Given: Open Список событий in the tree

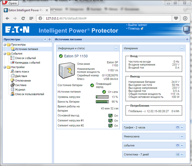Looking at the screenshot, I should (x=25, y=58).
